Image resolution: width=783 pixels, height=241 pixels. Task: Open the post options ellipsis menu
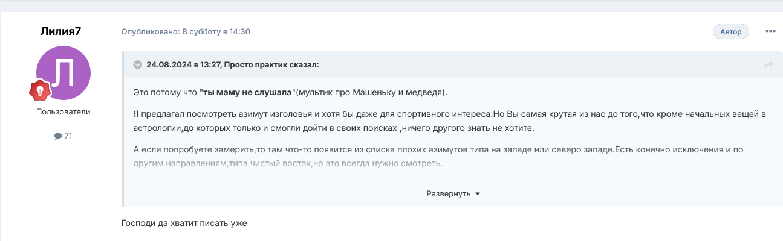770,31
